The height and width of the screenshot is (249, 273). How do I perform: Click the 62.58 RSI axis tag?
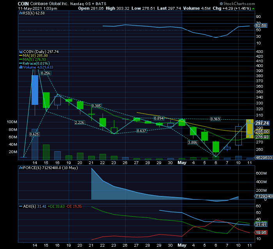tap(261, 26)
